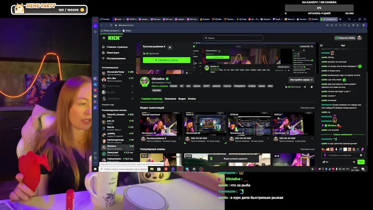Switch to the Клипы tab
This screenshot has height=210, width=373.
click(x=192, y=99)
